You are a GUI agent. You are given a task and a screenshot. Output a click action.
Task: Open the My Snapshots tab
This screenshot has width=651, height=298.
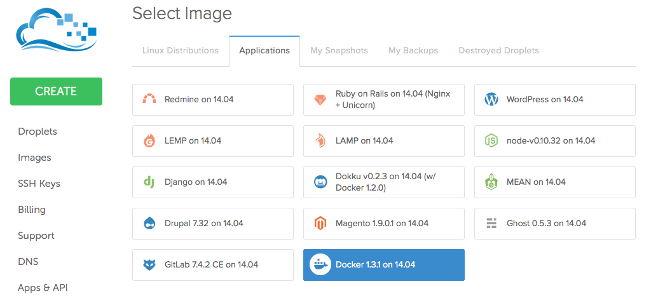click(339, 51)
